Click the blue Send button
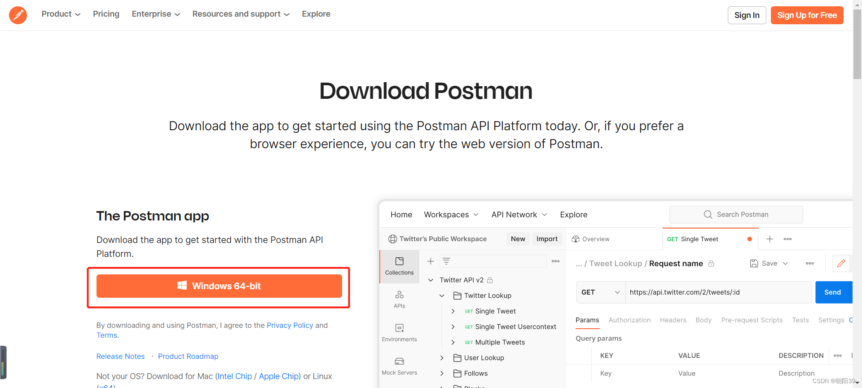Image resolution: width=862 pixels, height=388 pixels. point(833,292)
